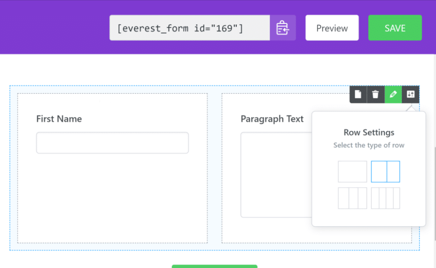The image size is (436, 268).
Task: Confirm the two-column layout selection
Action: pos(385,171)
